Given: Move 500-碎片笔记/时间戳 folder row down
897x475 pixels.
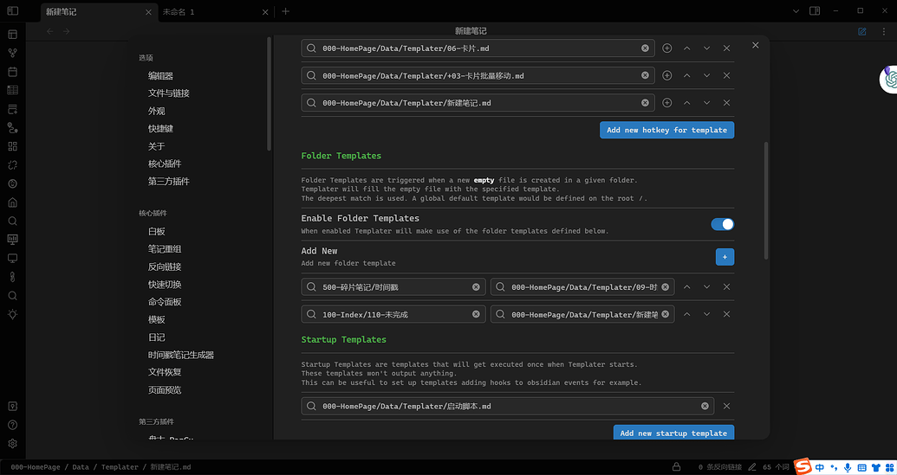Looking at the screenshot, I should tap(707, 286).
